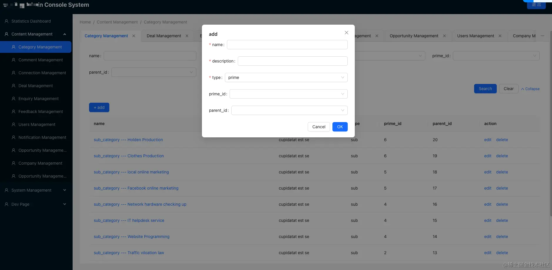Screen dimensions: 552x270
Task: Open the parent_id dropdown in add dialog
Action: [290, 110]
